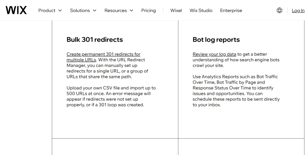Expand the chevron beside Solutions
This screenshot has height=155, width=308.
pos(94,10)
